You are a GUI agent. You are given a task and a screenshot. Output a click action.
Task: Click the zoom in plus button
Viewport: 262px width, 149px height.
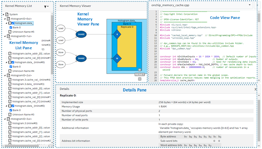tap(140, 70)
